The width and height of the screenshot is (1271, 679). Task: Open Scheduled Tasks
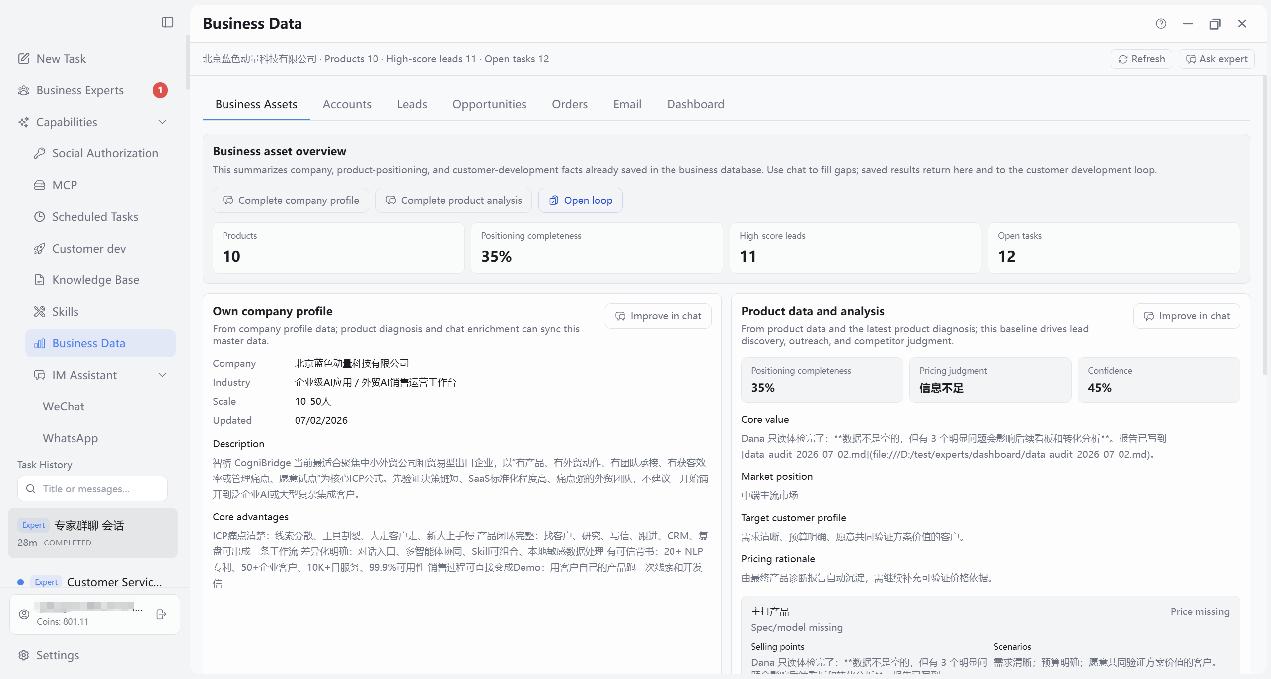click(95, 217)
